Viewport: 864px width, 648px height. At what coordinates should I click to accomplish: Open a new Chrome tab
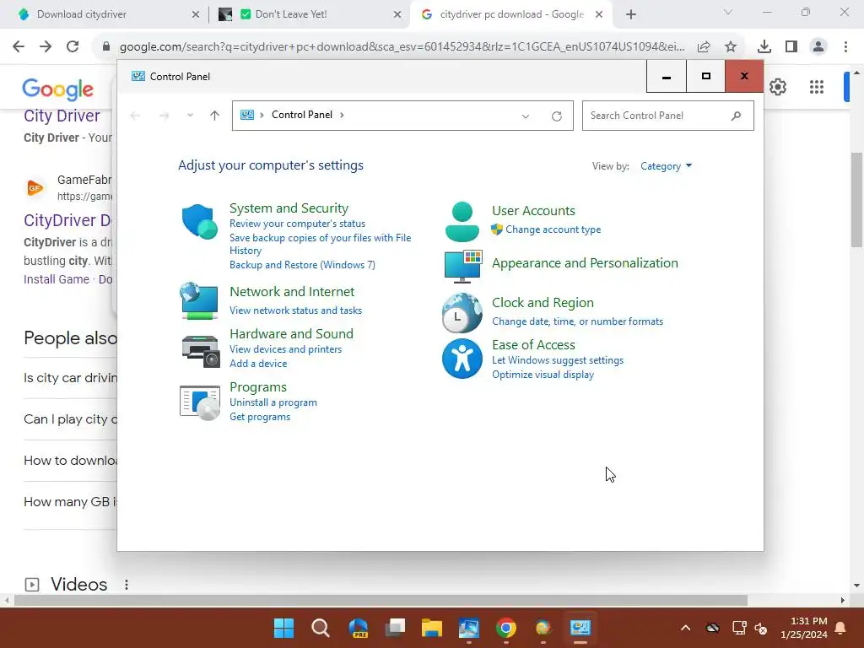pos(631,14)
